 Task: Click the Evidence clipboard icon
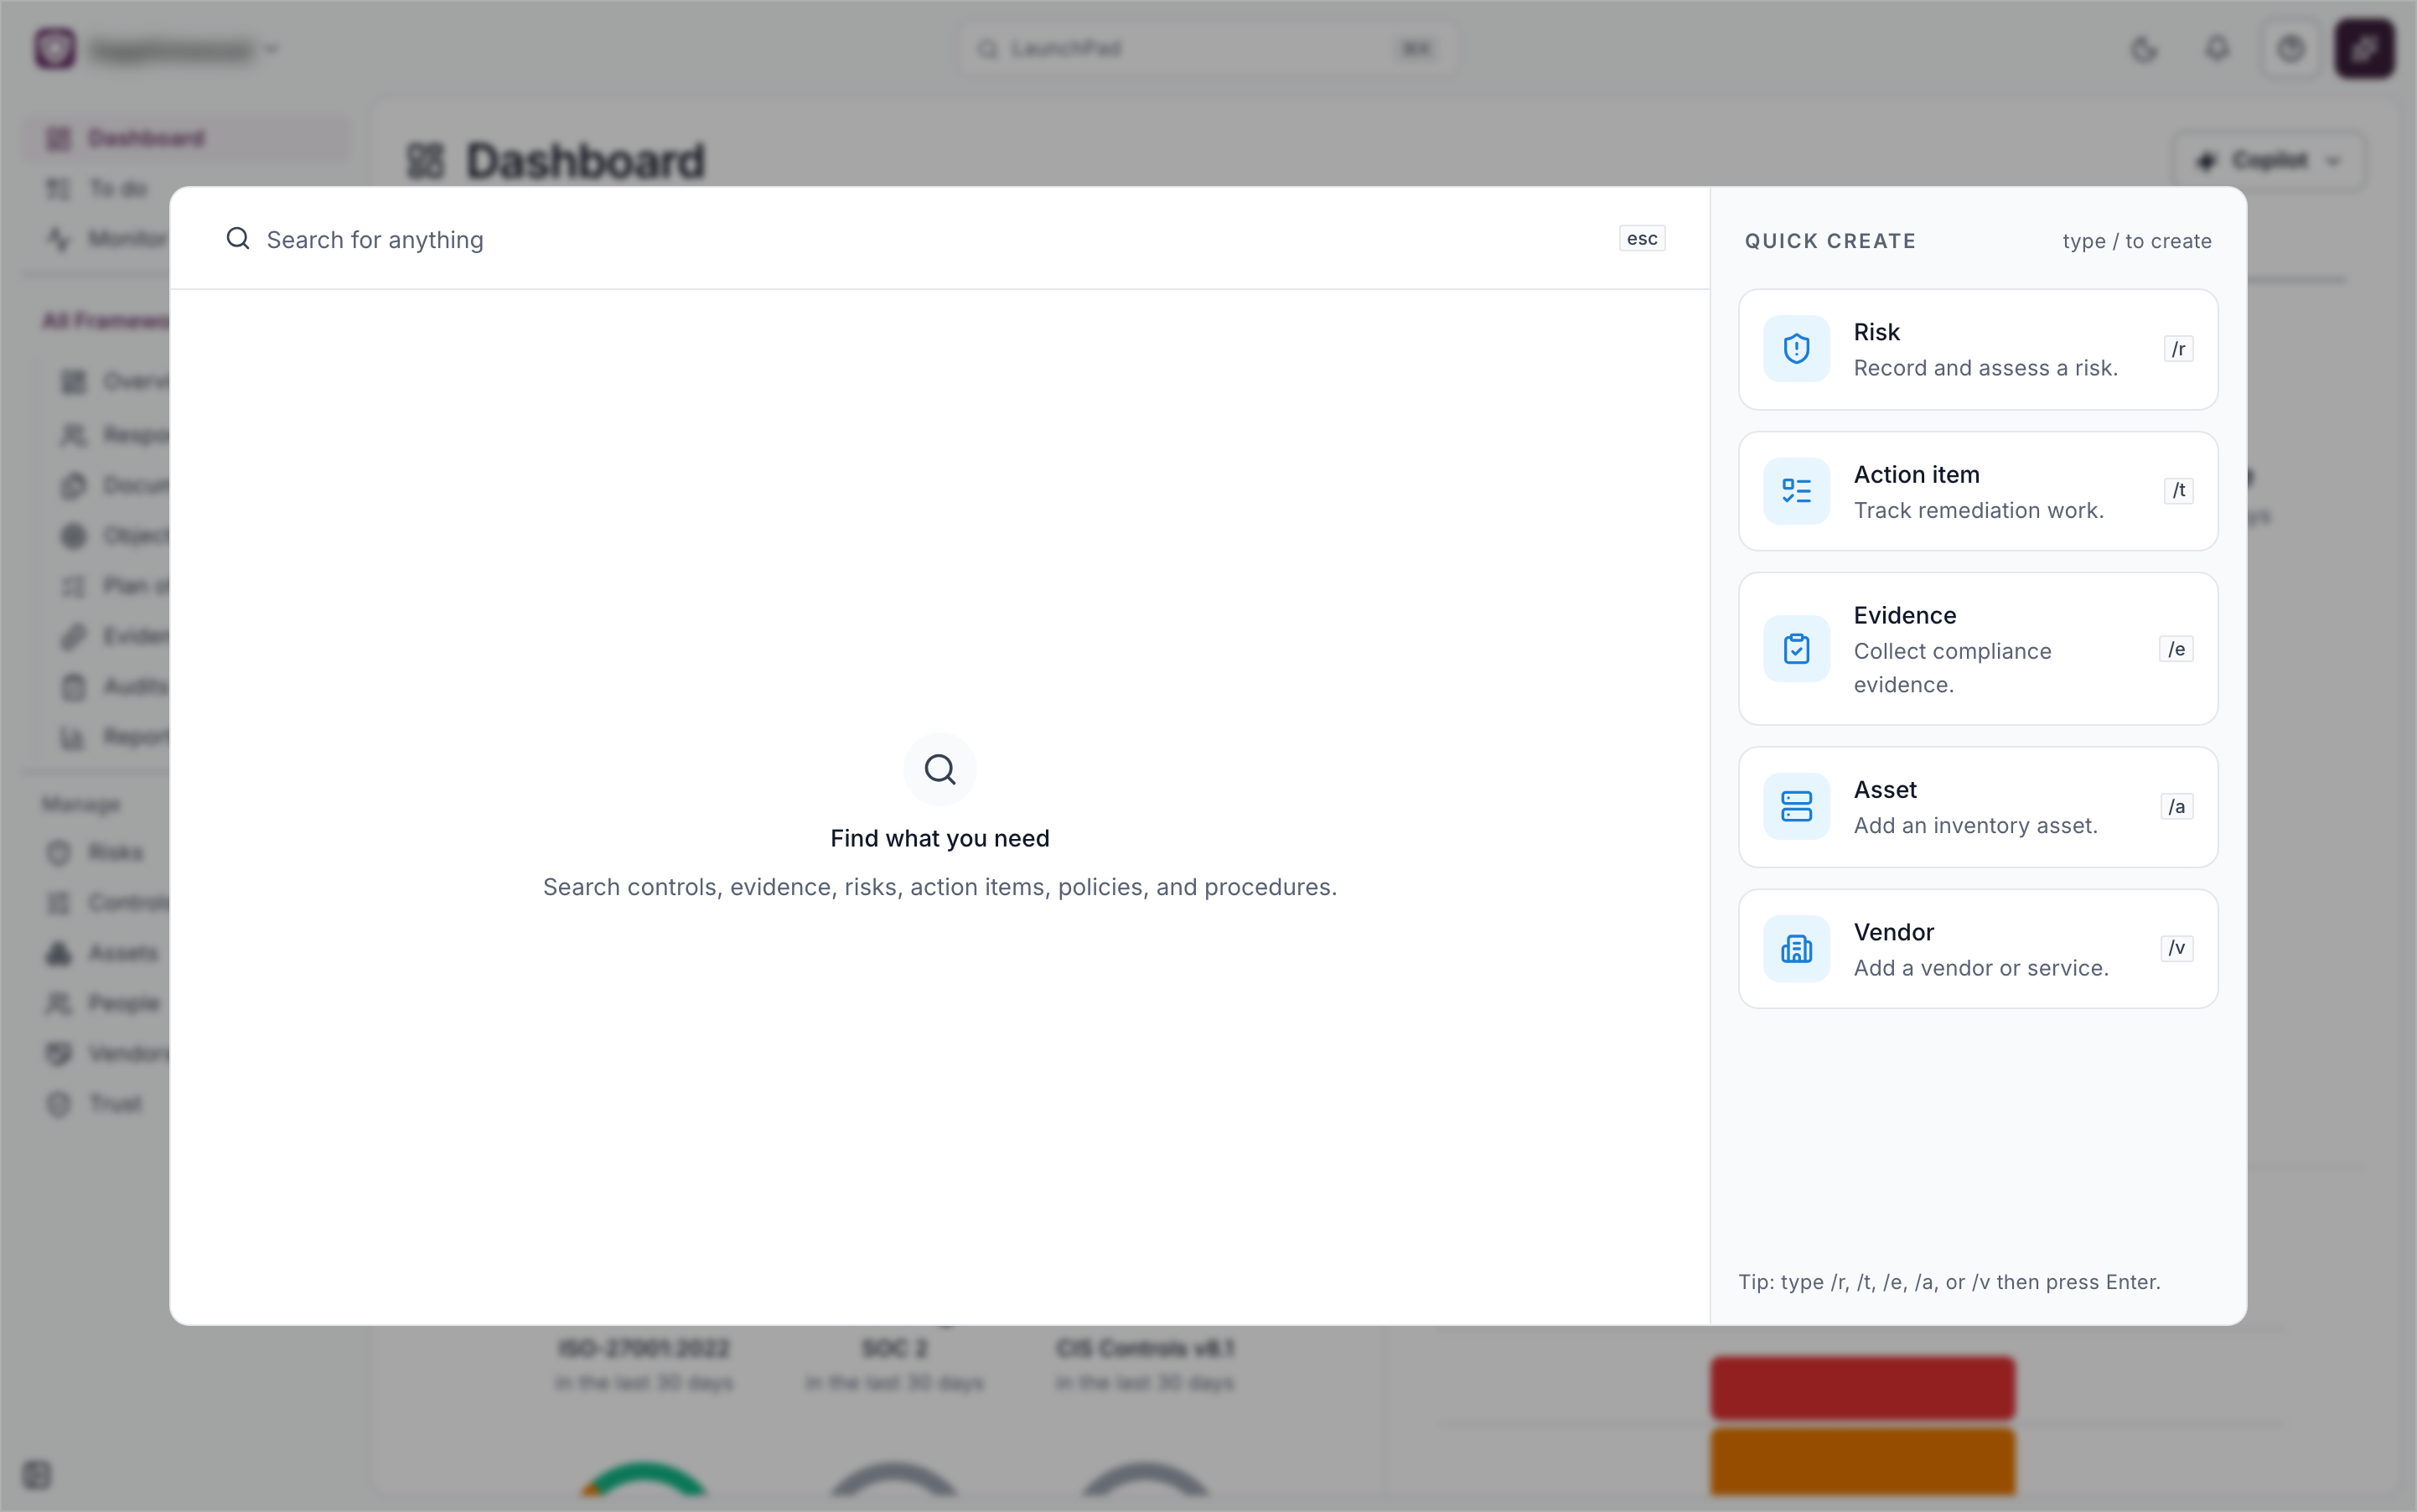pyautogui.click(x=1796, y=649)
